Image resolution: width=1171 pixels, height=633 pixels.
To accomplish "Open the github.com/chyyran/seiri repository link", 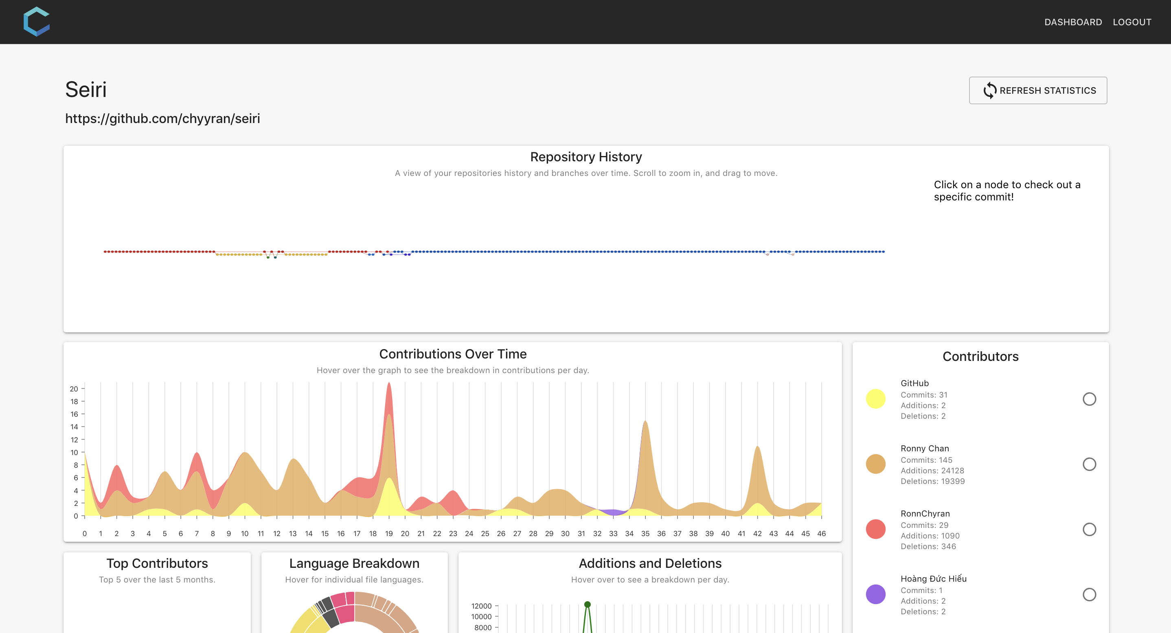I will [162, 118].
